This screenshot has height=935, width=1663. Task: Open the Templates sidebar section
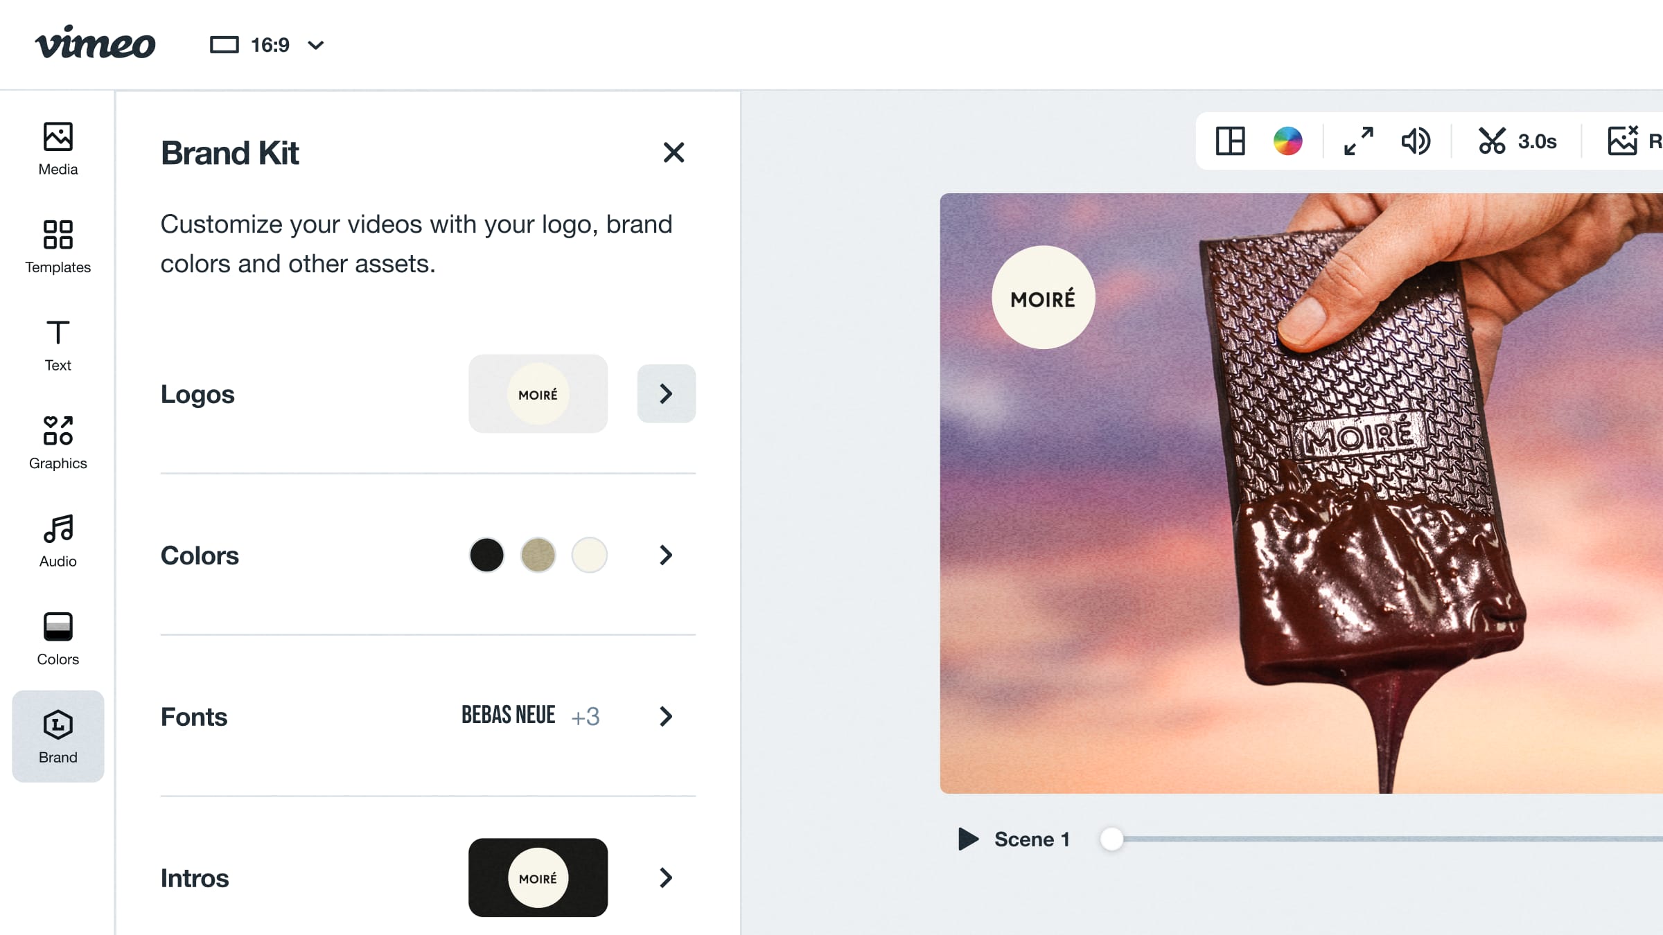pos(58,247)
